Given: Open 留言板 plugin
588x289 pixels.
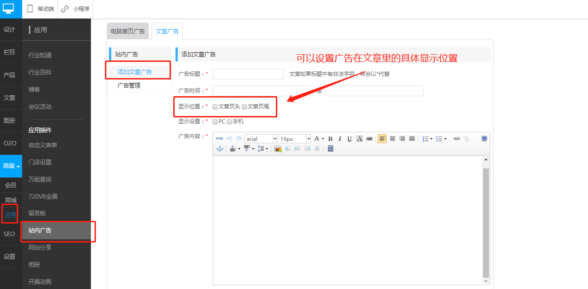Looking at the screenshot, I should [x=37, y=213].
